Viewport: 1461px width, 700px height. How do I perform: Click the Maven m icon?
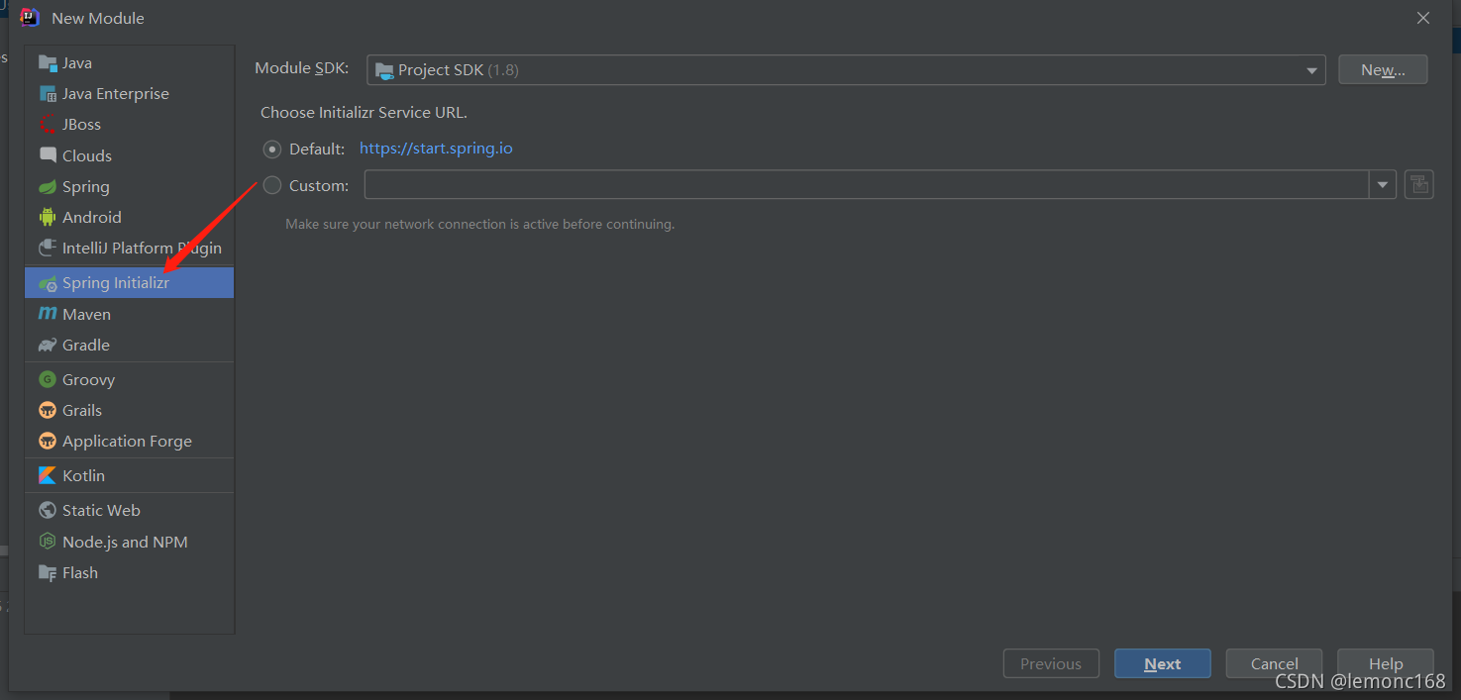pyautogui.click(x=48, y=314)
